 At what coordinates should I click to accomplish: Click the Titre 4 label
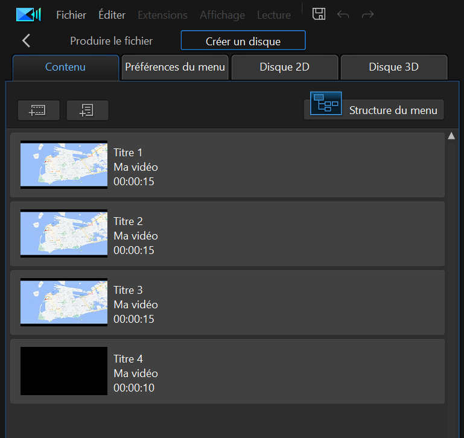coord(128,359)
